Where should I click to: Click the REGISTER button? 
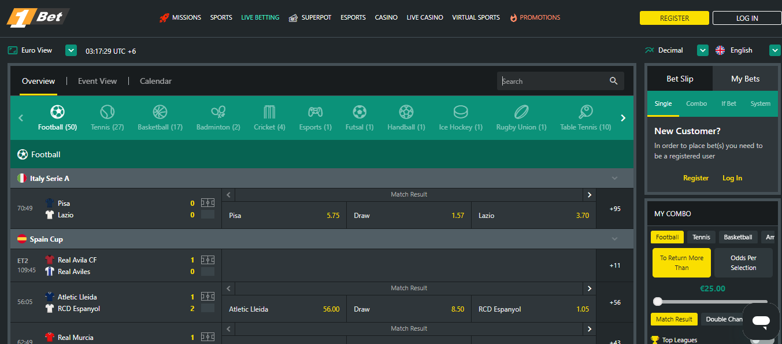tap(674, 17)
